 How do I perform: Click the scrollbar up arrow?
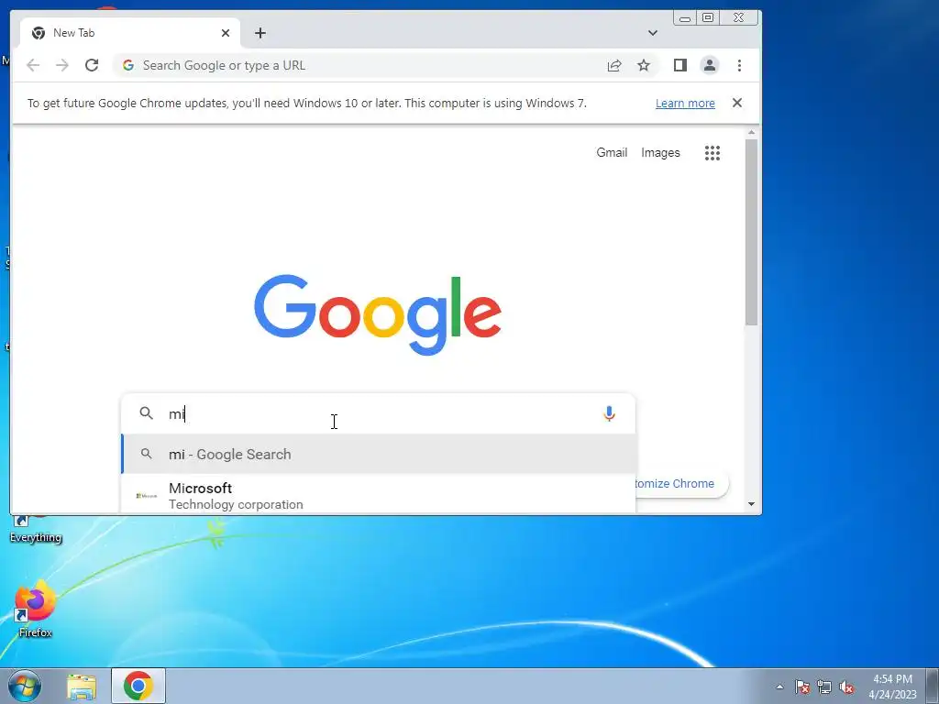751,133
